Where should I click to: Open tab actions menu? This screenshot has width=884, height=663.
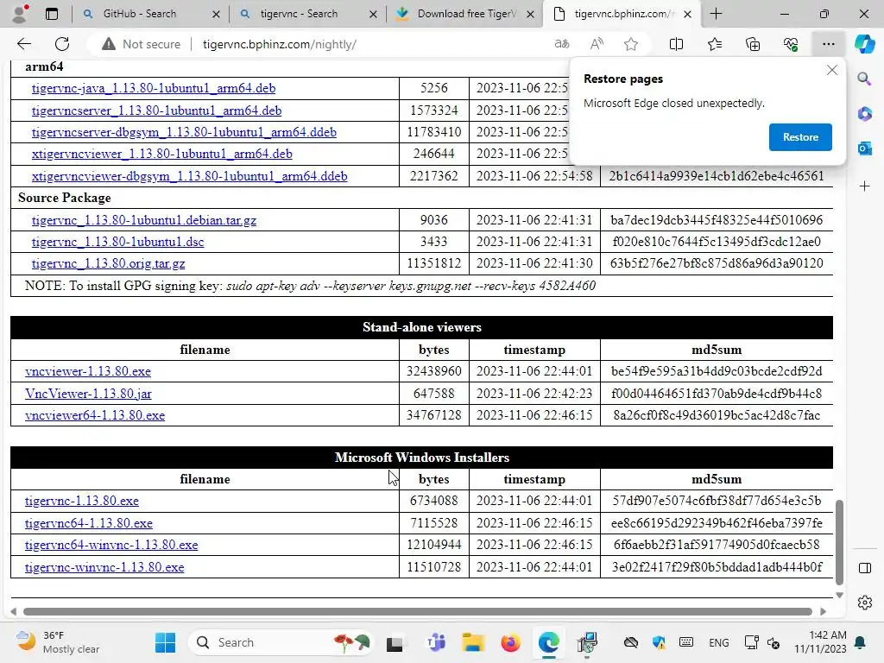pyautogui.click(x=51, y=14)
